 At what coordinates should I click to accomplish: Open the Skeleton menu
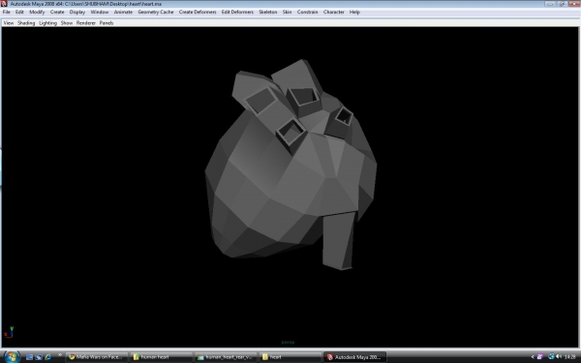point(268,13)
